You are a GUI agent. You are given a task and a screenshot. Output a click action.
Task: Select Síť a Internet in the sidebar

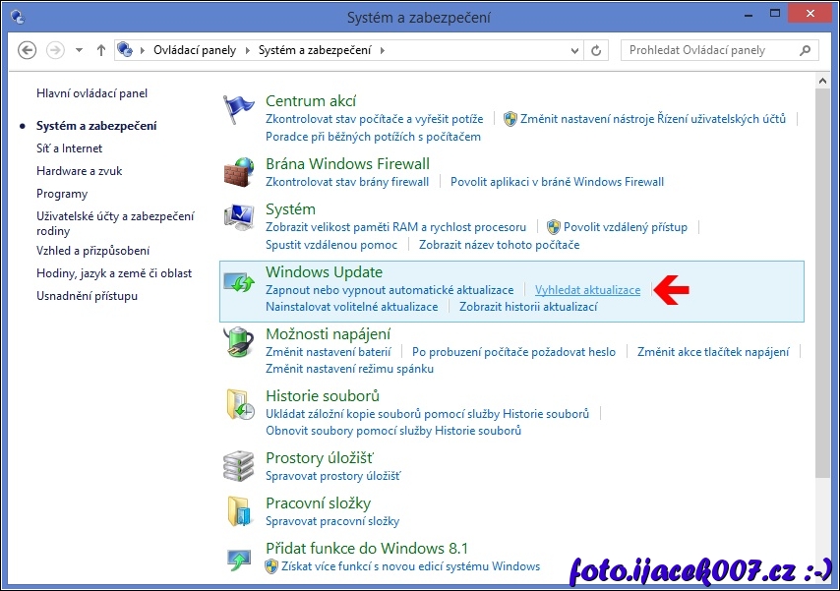point(69,148)
